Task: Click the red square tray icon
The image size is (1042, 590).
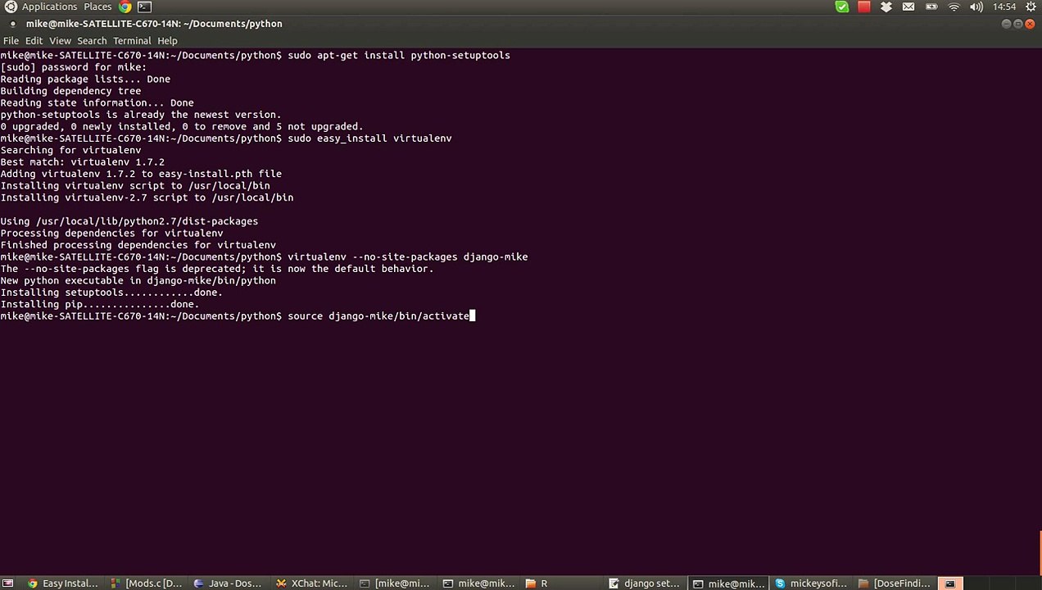Action: (864, 7)
